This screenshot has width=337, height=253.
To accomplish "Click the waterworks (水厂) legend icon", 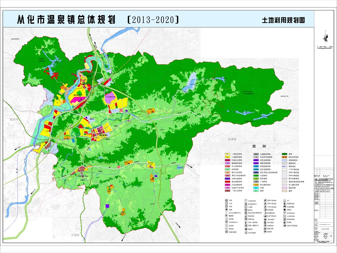I will click(x=285, y=200).
